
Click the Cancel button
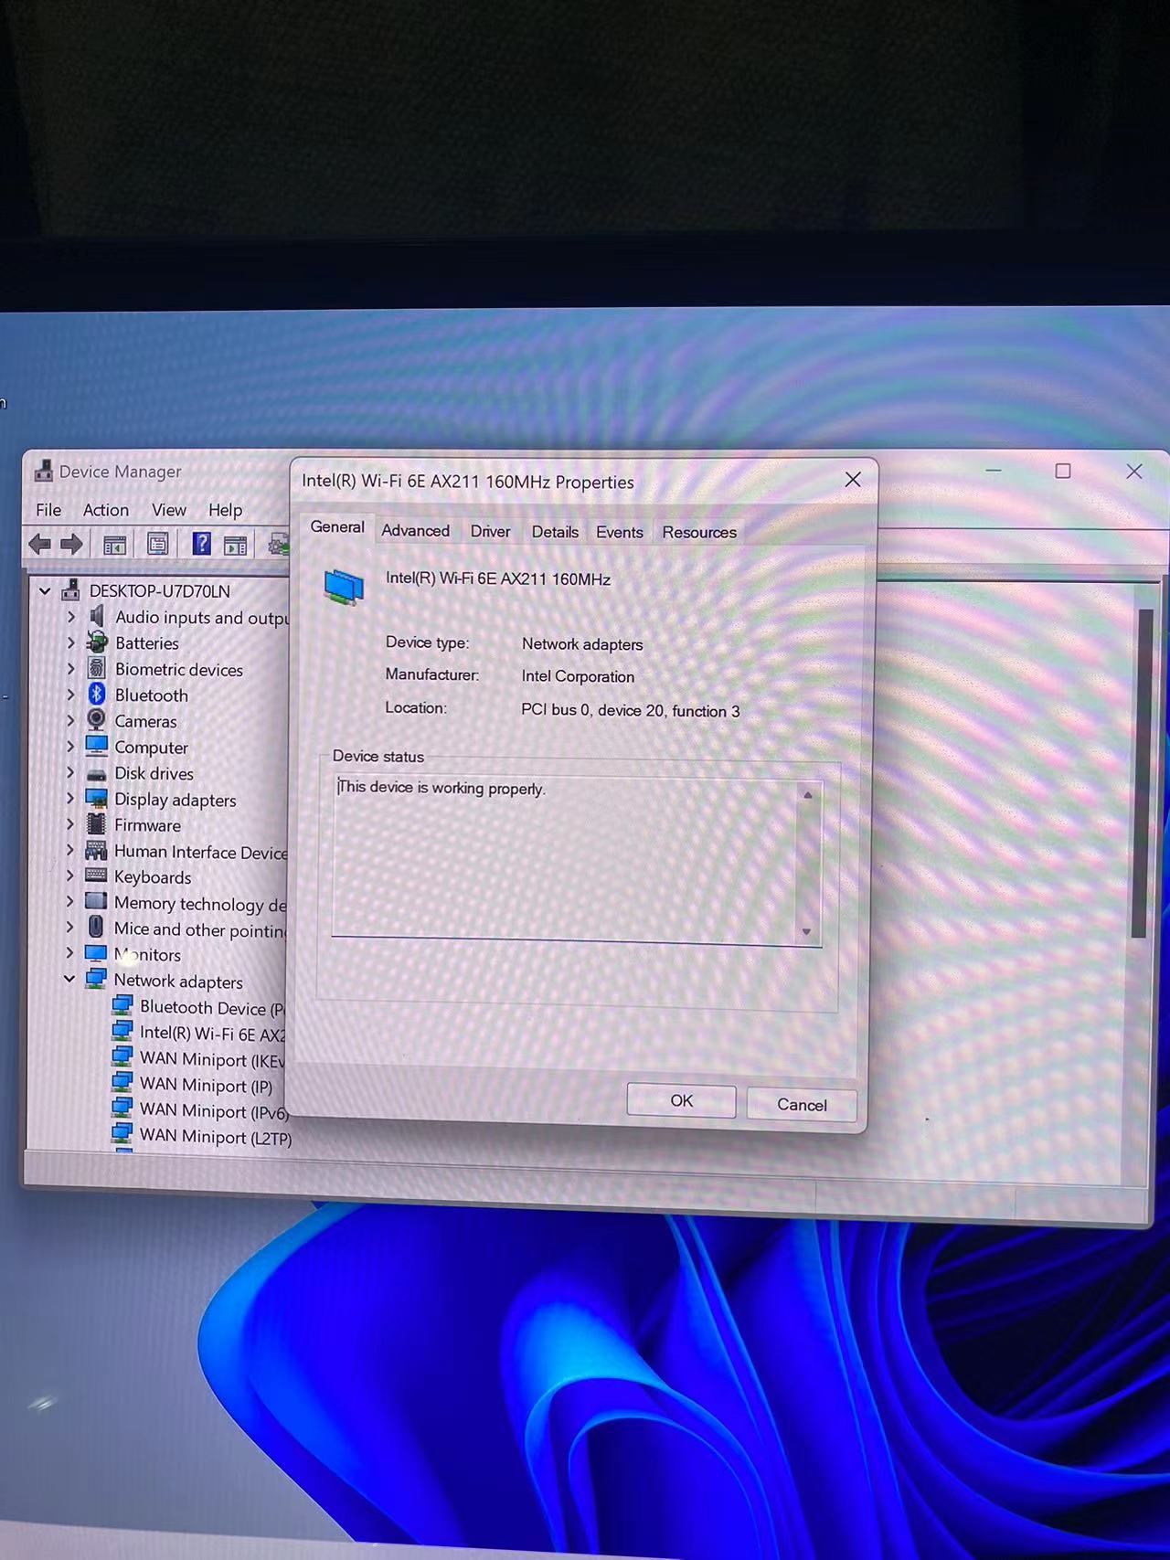pos(802,1105)
